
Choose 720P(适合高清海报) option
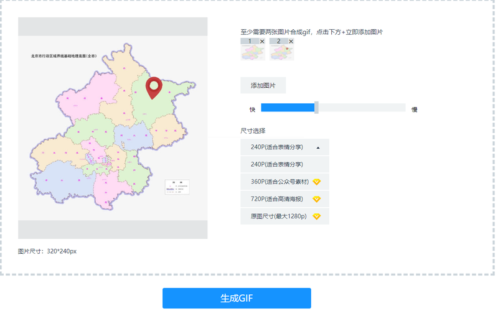click(284, 199)
